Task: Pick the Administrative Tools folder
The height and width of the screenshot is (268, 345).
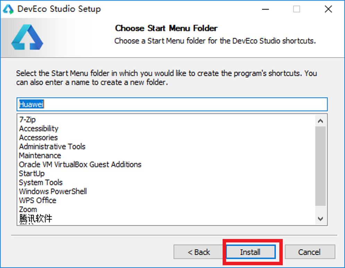Action: tap(52, 147)
